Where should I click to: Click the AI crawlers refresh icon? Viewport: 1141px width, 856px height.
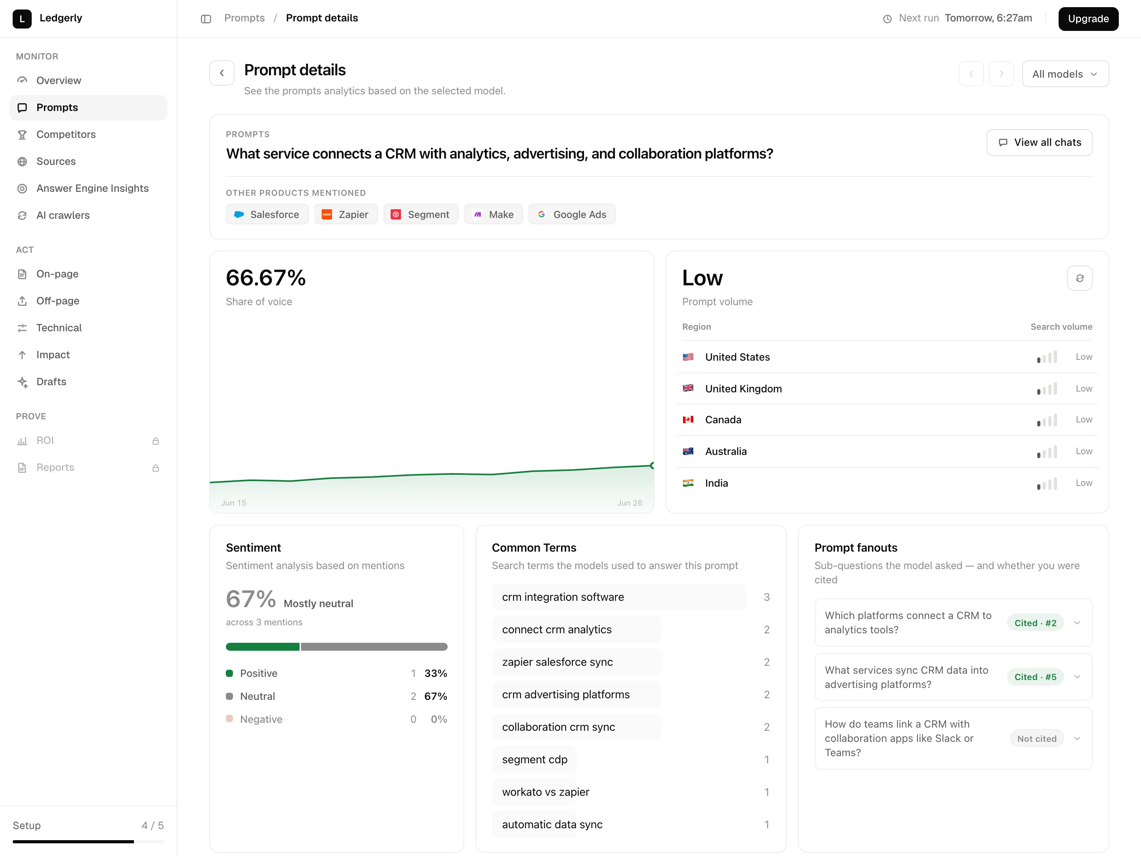coord(22,215)
